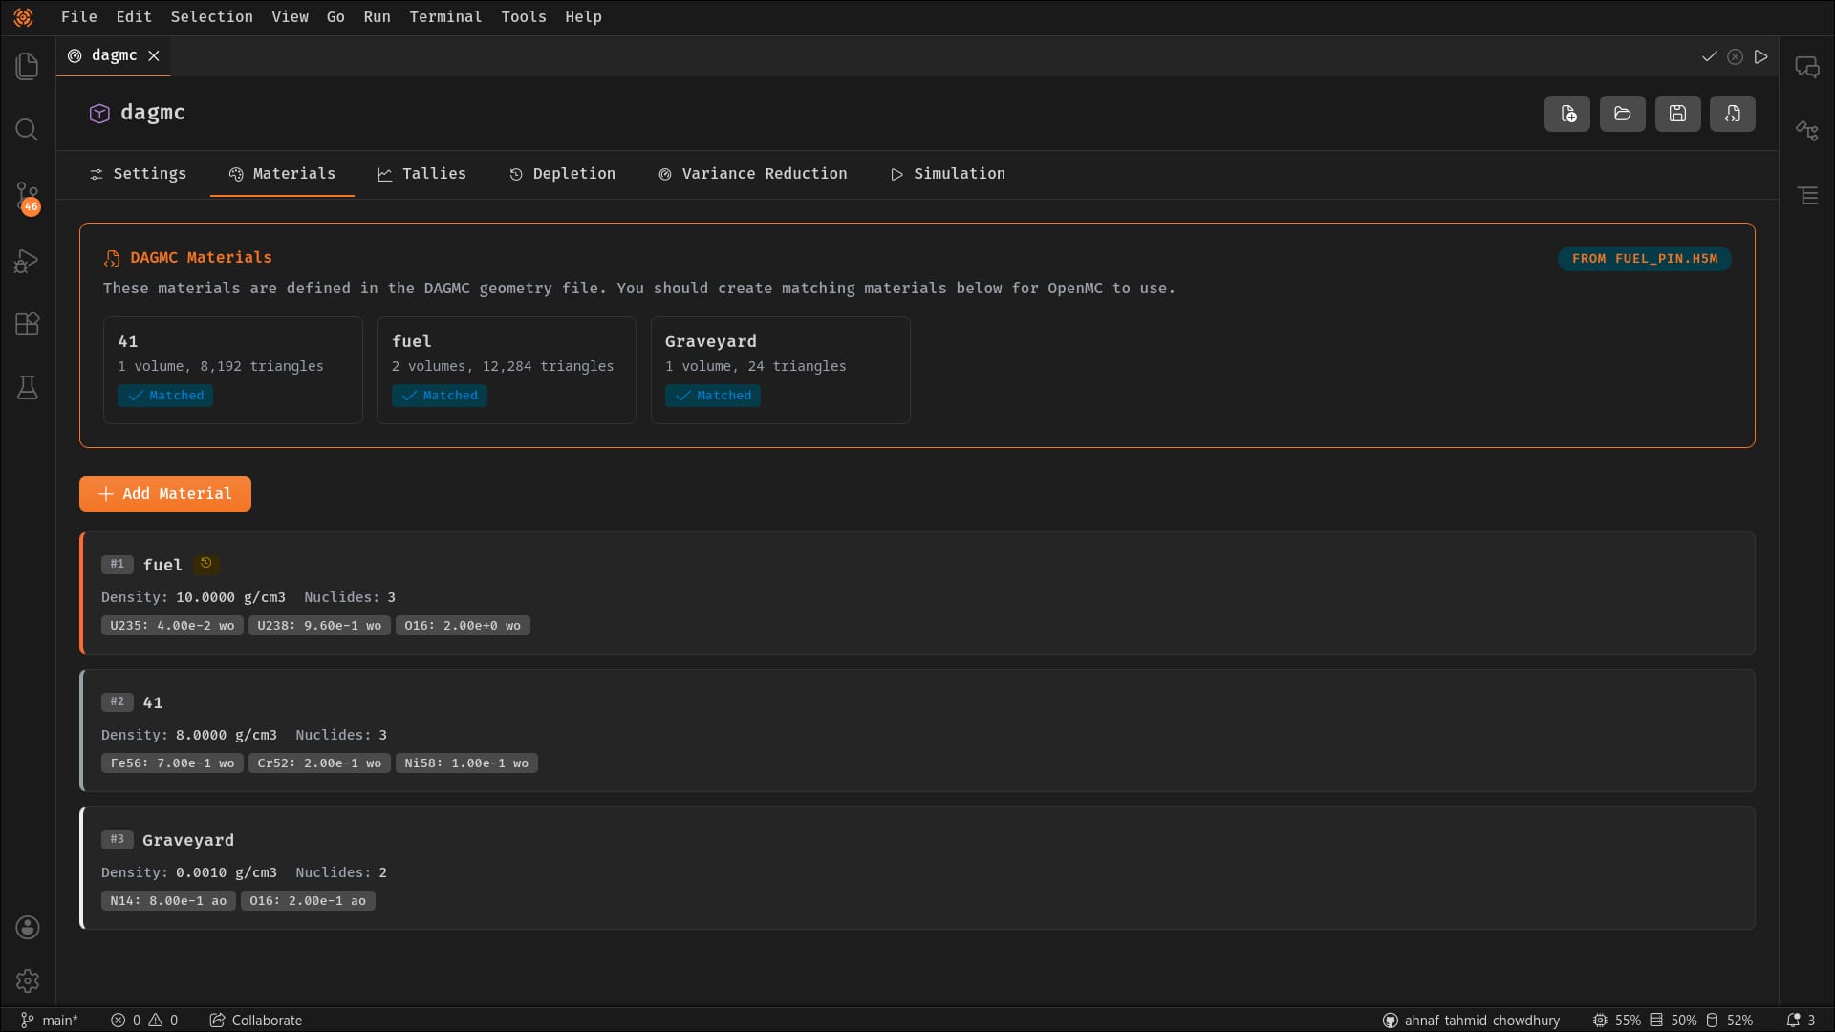The image size is (1835, 1032).
Task: Open material #1 fuel entry
Action: point(917,592)
